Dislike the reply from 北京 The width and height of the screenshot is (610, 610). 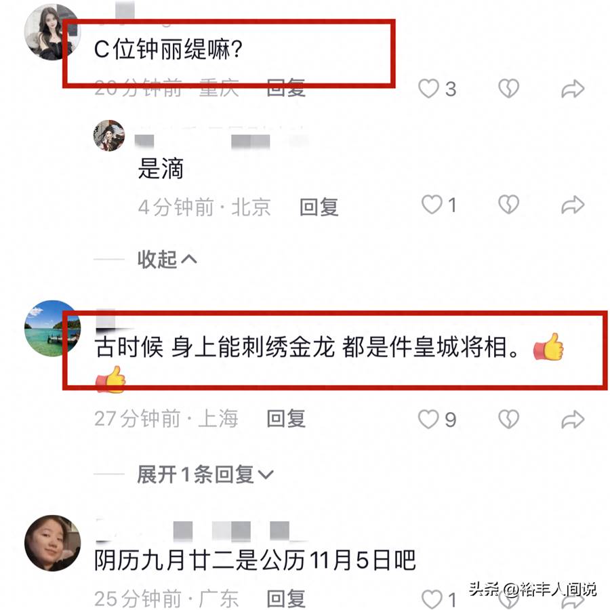point(509,205)
